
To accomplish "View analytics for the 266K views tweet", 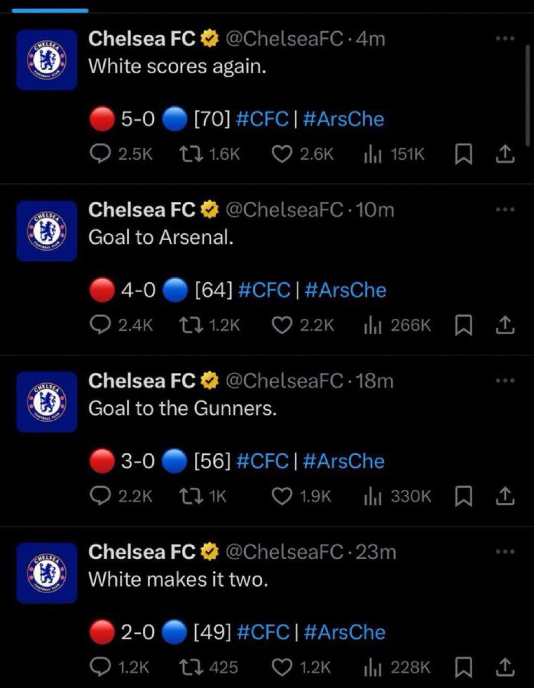I will coord(397,325).
